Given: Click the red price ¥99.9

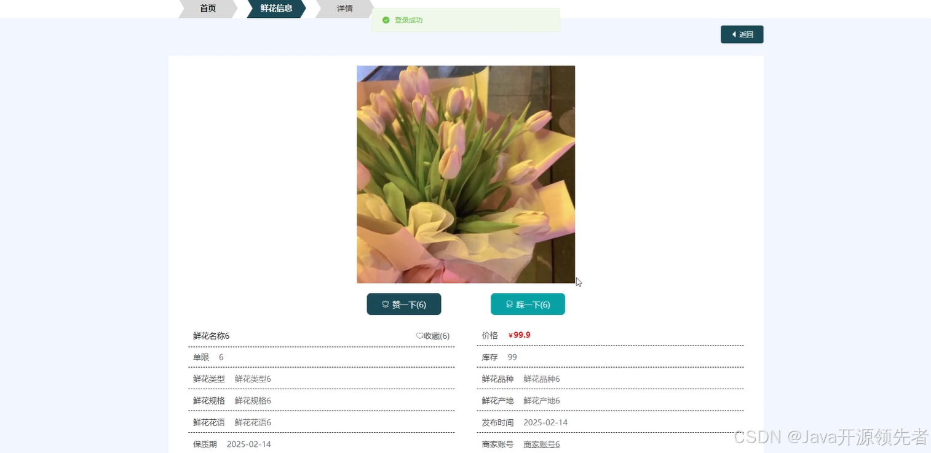Looking at the screenshot, I should click(519, 335).
